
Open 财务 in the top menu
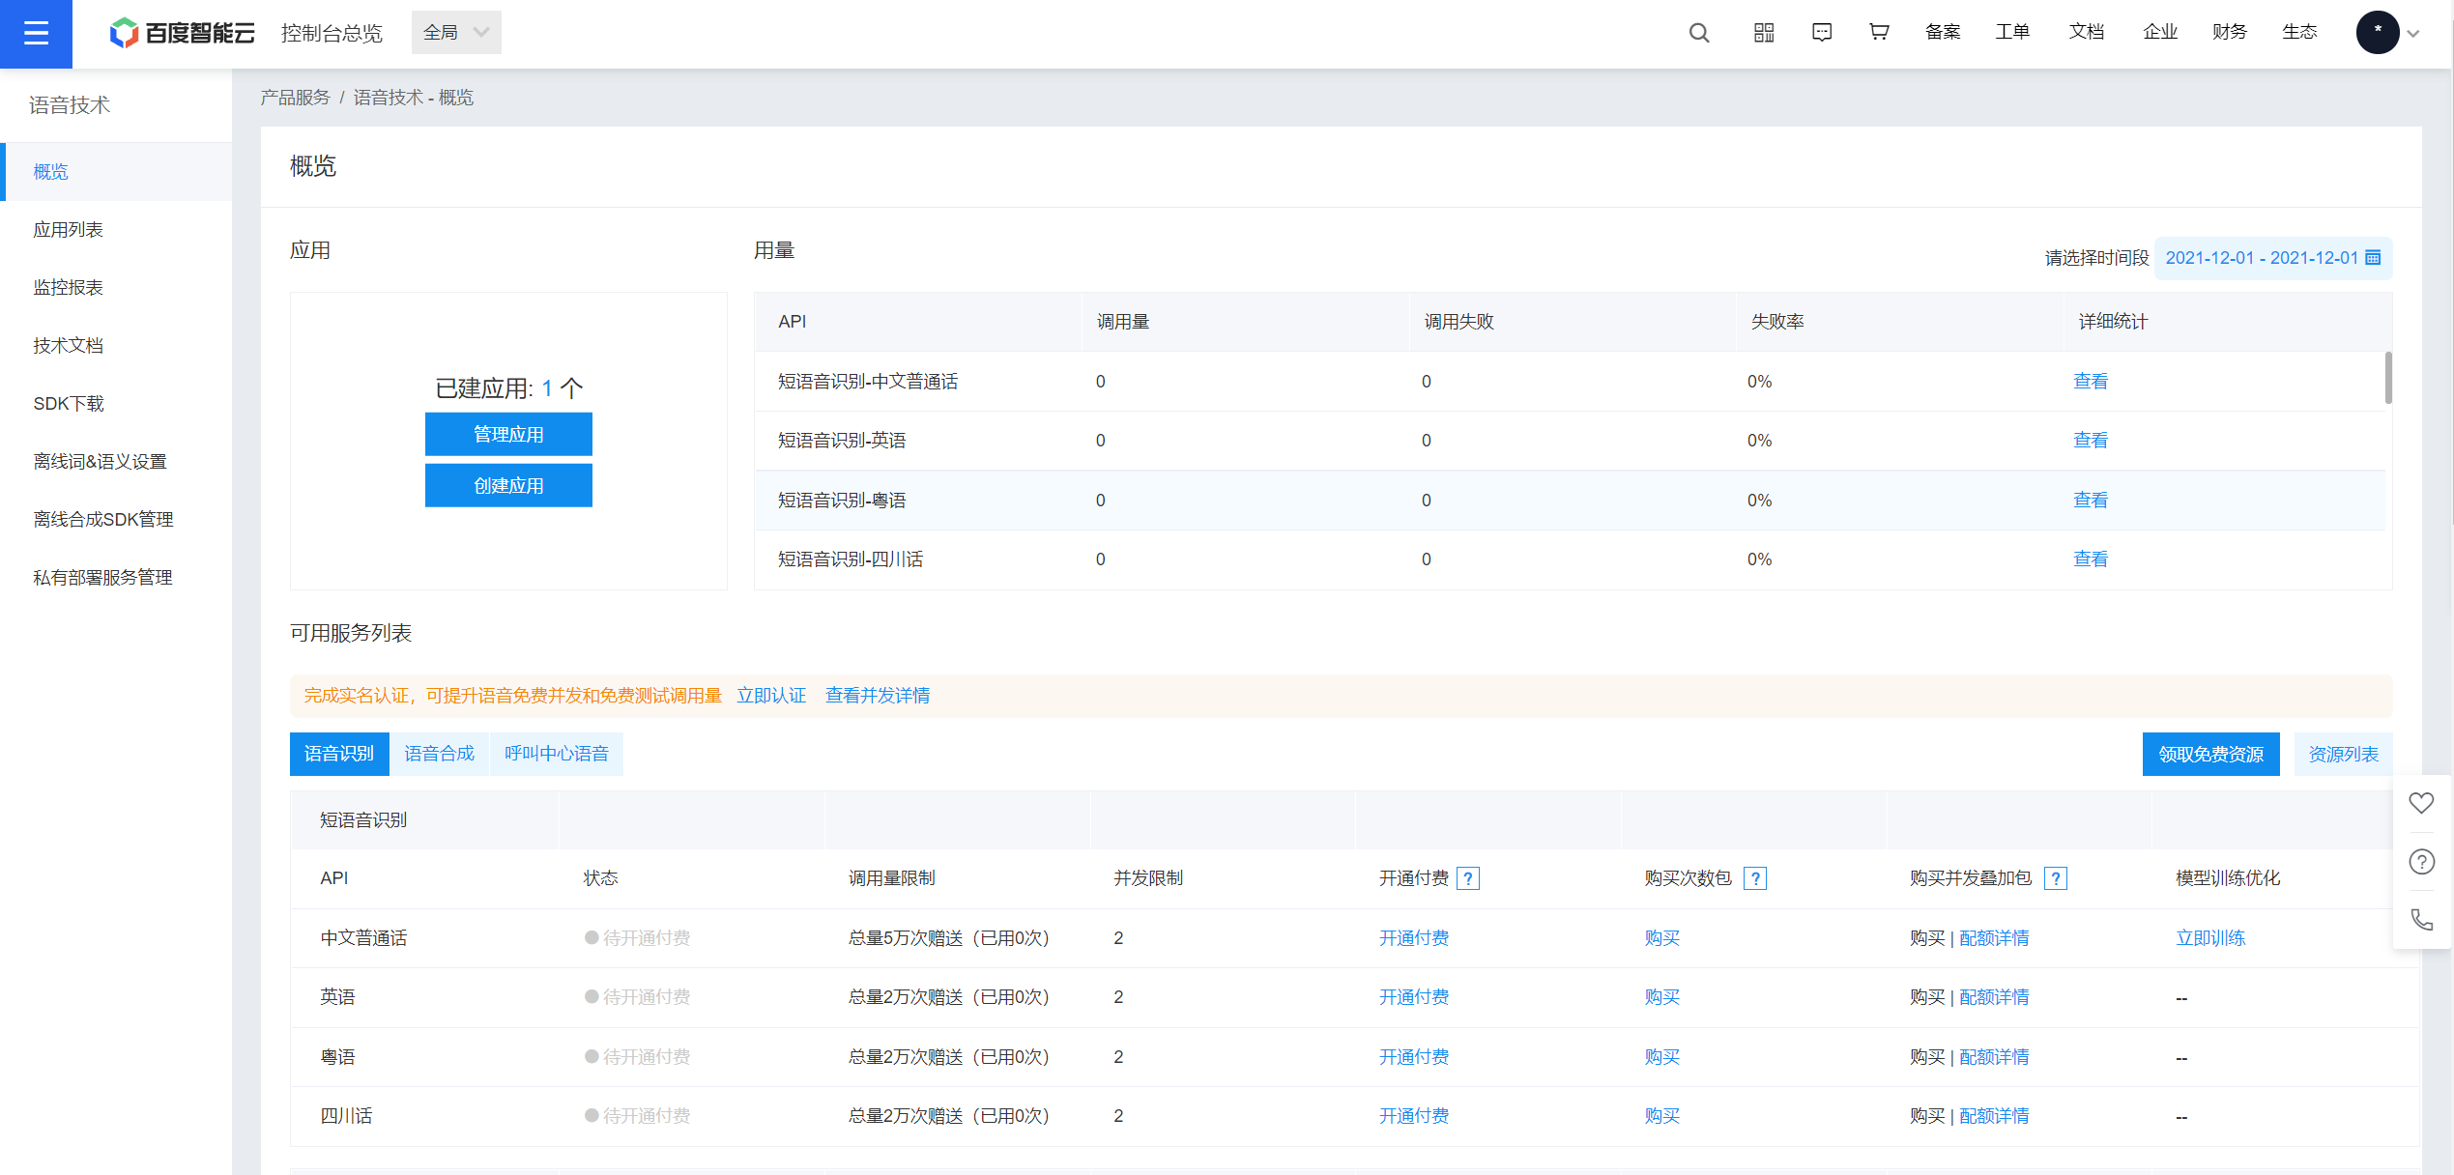tap(2229, 32)
